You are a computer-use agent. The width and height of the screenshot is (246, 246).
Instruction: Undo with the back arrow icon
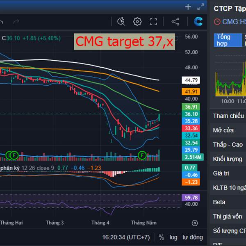pyautogui.click(x=1, y=22)
